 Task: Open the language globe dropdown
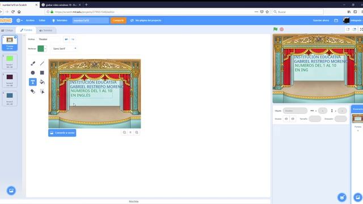click(19, 20)
